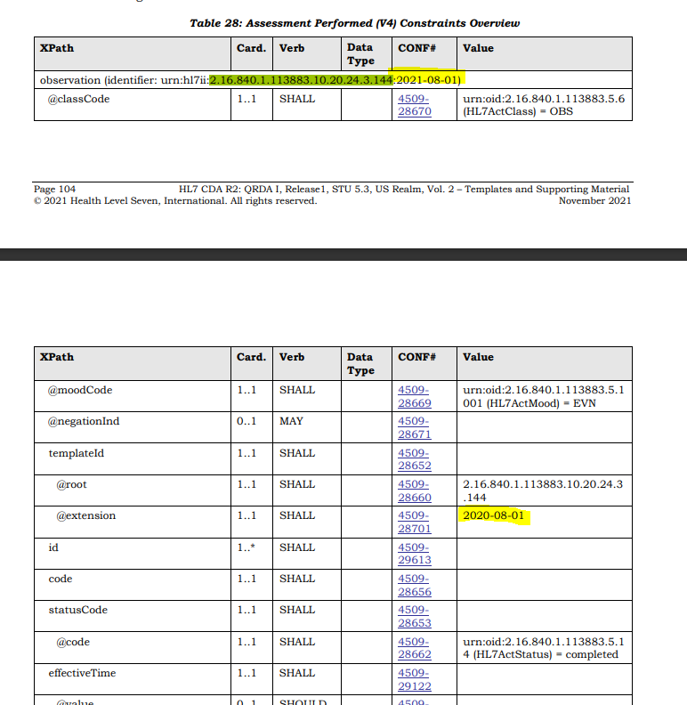
Task: Open CONF link 4509-28662 for @code
Action: [x=414, y=648]
